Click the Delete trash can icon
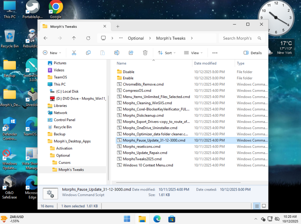The height and width of the screenshot is (224, 301). pyautogui.click(x=145, y=53)
